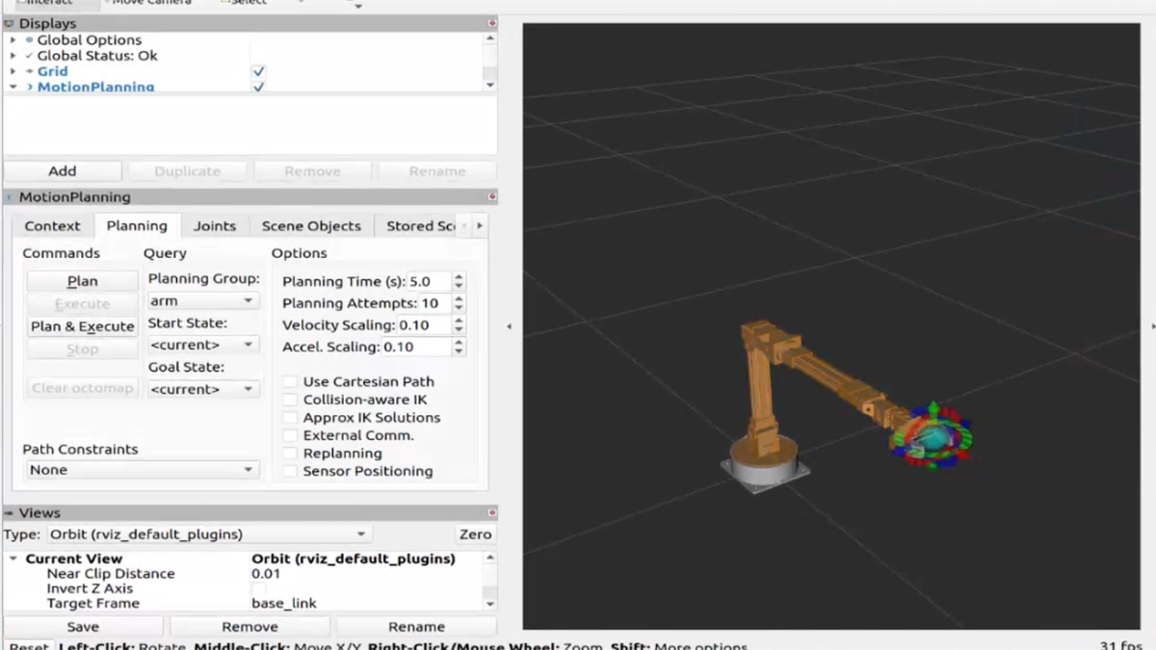Click the Add button under Displays
1156x650 pixels.
tap(63, 171)
